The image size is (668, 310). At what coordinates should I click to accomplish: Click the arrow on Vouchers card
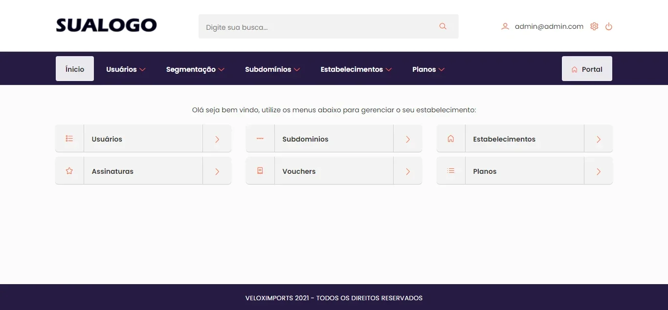(408, 171)
